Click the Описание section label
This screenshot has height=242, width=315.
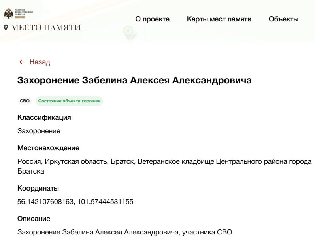pos(34,219)
